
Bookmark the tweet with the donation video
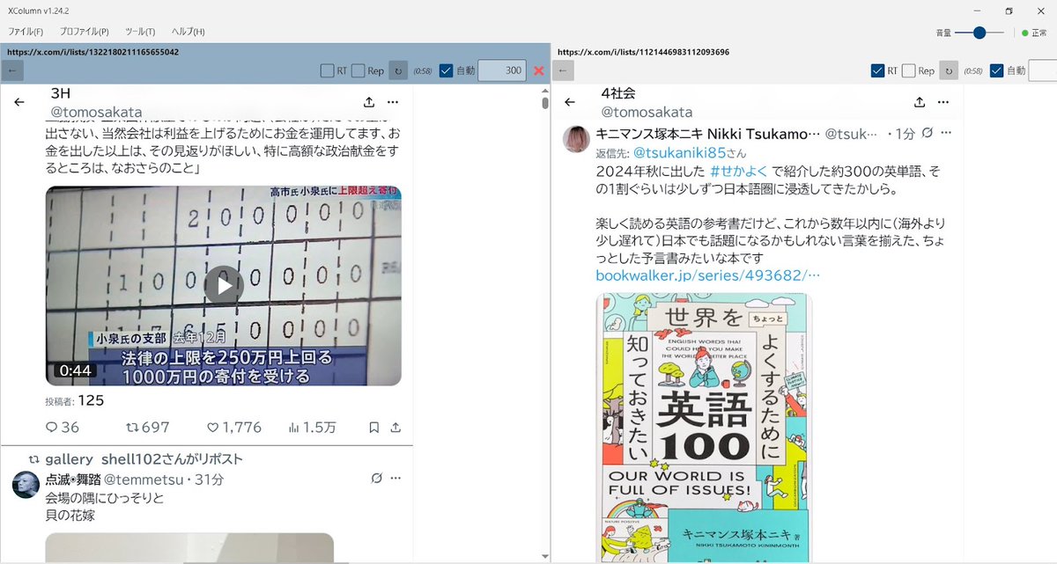tap(374, 428)
